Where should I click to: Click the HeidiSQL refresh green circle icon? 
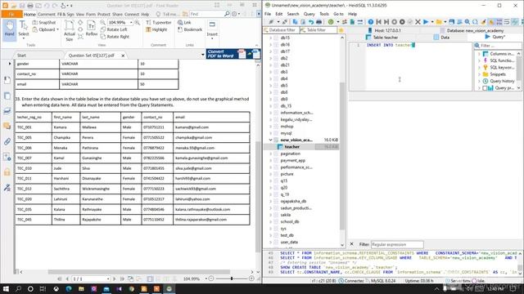(331, 22)
